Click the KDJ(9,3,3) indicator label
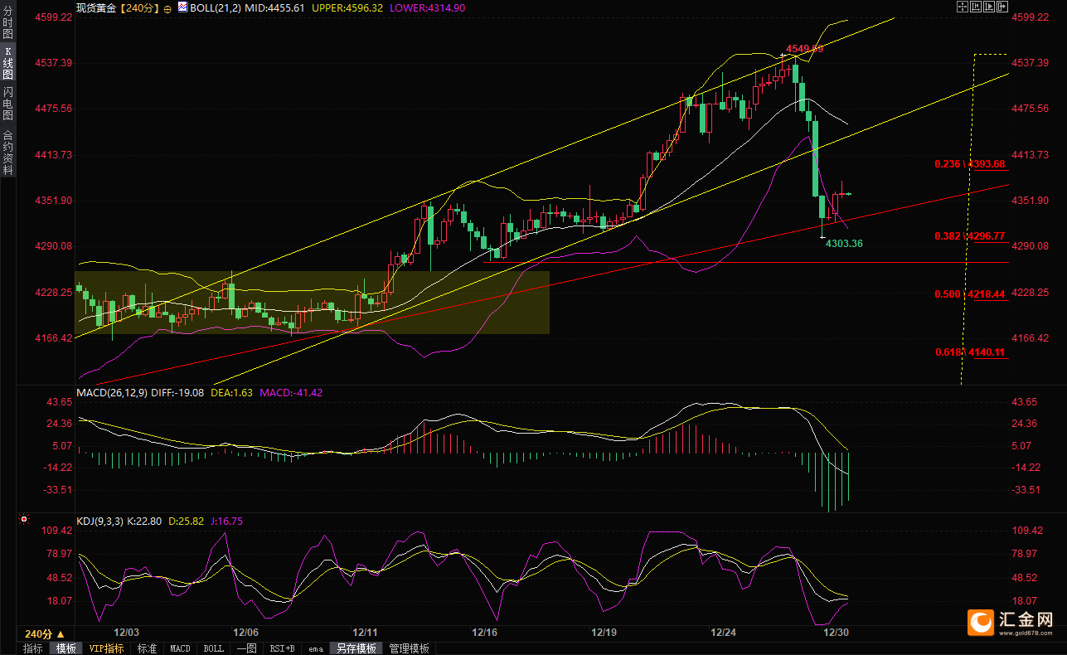The width and height of the screenshot is (1067, 655). click(100, 522)
